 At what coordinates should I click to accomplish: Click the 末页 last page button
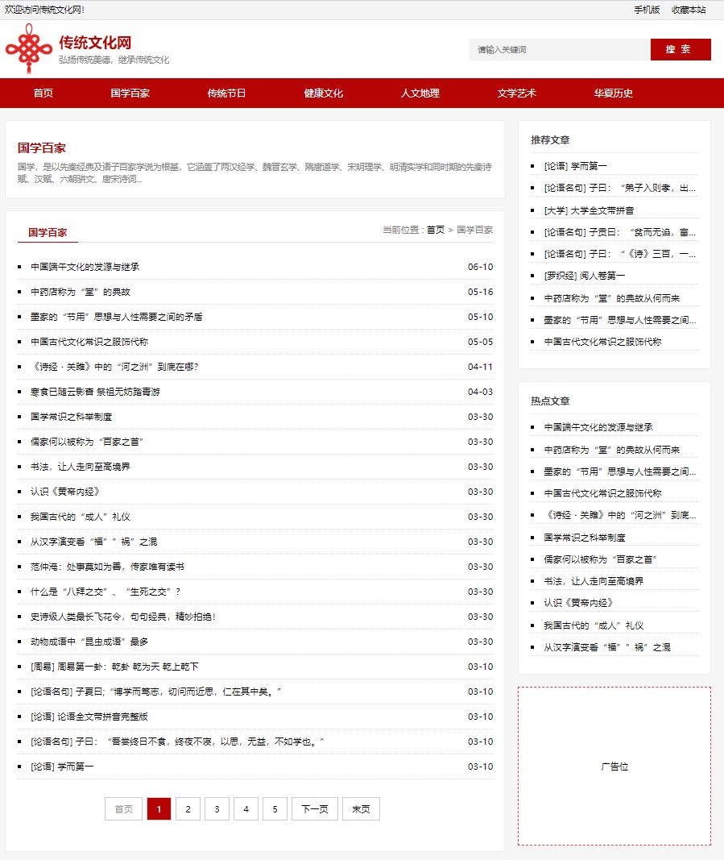[361, 809]
